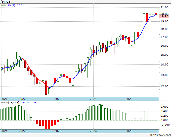Viewport: 171px width, 137px height.
Task: Click the MA(3) indicator label
Action: coord(12,5)
